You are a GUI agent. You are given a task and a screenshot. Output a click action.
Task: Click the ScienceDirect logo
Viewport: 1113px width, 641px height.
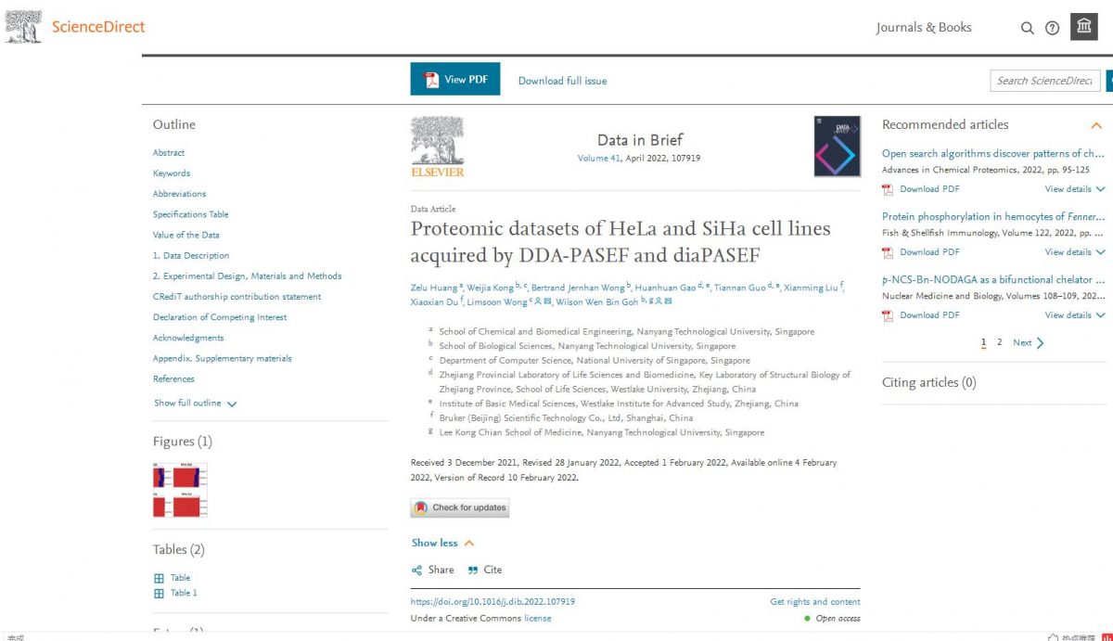pos(97,27)
